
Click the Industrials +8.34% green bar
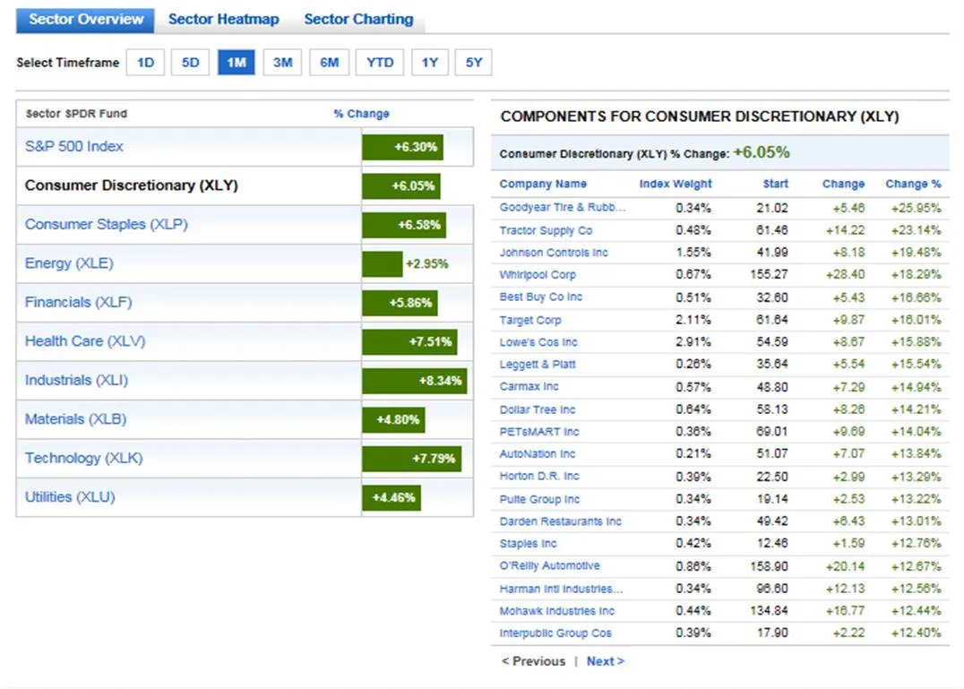[x=414, y=381]
